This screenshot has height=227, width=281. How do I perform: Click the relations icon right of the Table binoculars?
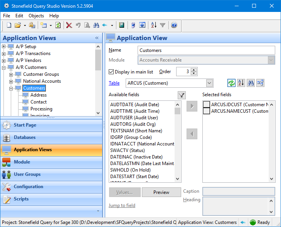261,83
